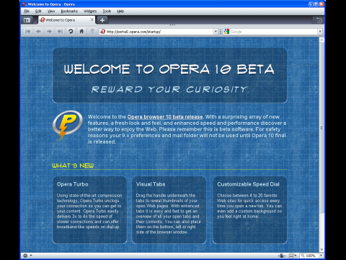Screen dimensions: 346x260
Task: Select the Welcome to Opera tab
Action: 66,20
